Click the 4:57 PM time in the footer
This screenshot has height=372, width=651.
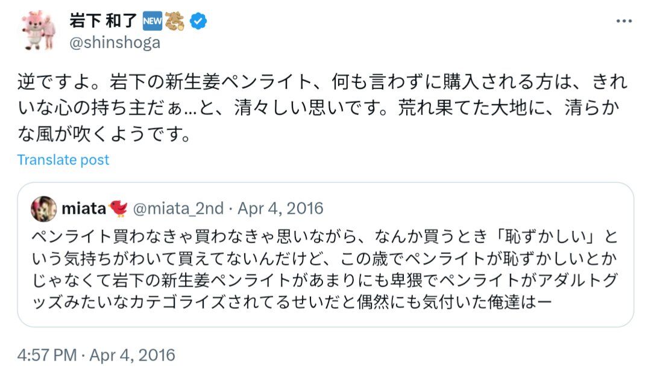pyautogui.click(x=48, y=355)
